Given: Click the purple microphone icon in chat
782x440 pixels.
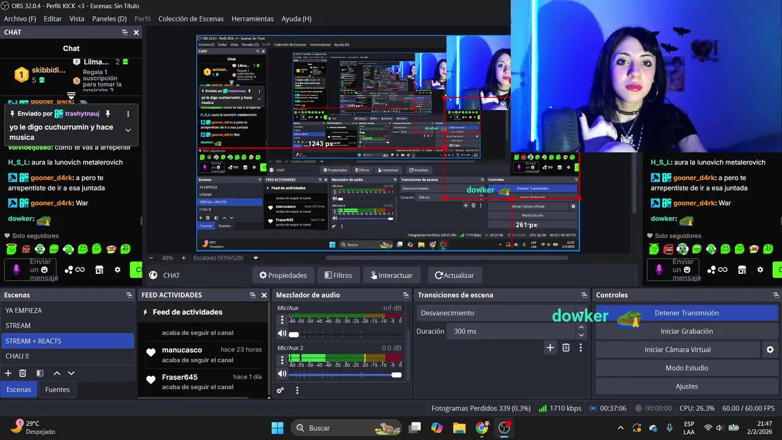Looking at the screenshot, I should pos(16,269).
